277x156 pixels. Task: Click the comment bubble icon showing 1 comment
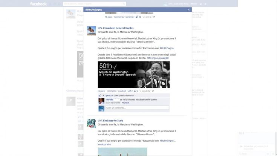coord(136,91)
